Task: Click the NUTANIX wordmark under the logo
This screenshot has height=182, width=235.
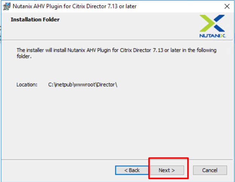Action: coord(213,36)
